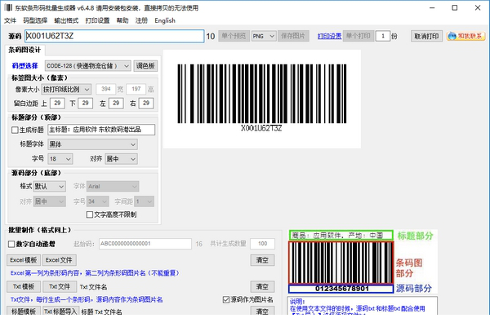Open the 字体 Arial dropdown
Screen dimensions: 490x327
[x=113, y=186]
